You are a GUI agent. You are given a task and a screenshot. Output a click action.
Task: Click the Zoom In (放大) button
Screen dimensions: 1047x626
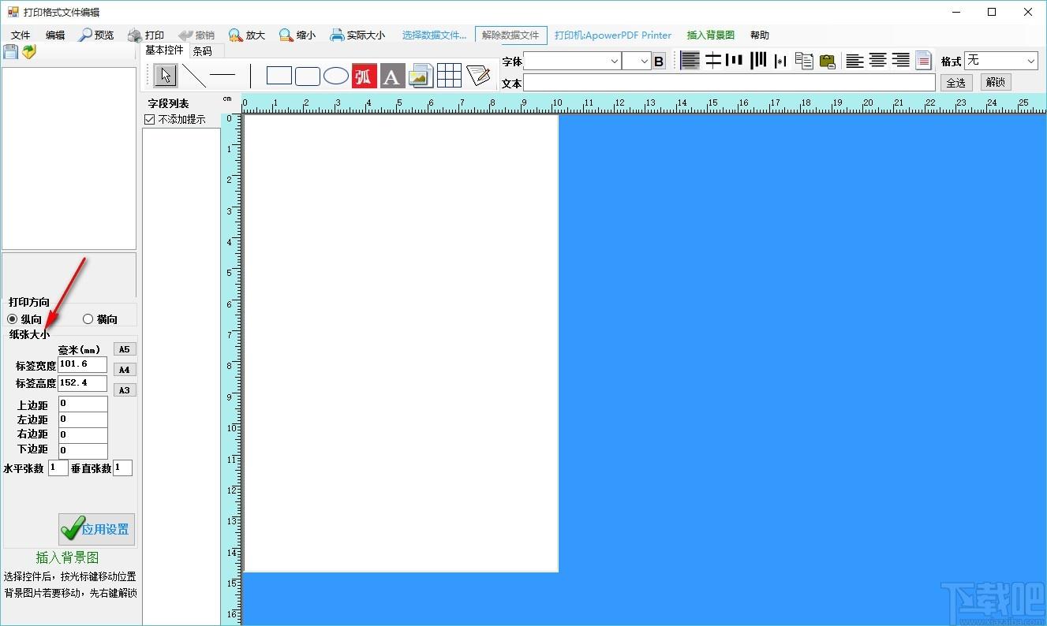(247, 35)
